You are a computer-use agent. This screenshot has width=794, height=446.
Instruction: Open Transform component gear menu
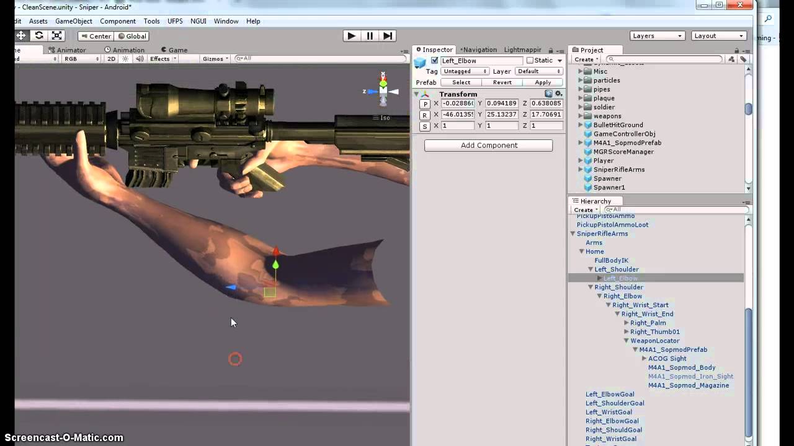tap(558, 94)
